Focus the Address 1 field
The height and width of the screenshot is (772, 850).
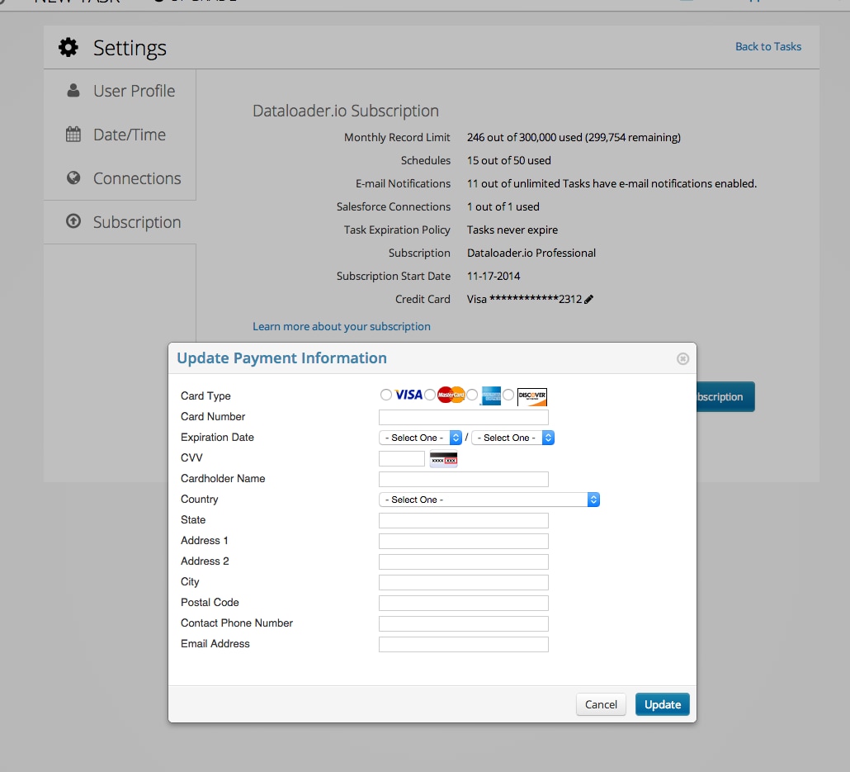point(464,541)
